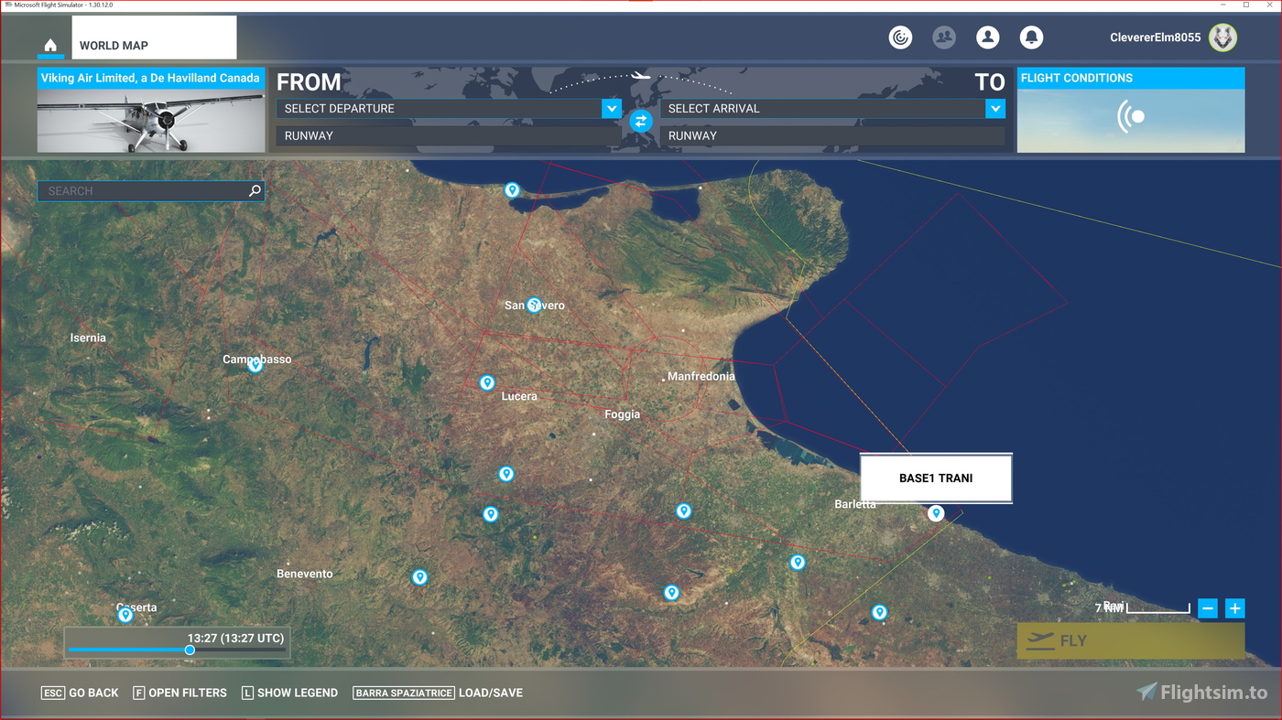This screenshot has height=720, width=1282.
Task: Go to the Home menu via the house icon
Action: click(49, 43)
